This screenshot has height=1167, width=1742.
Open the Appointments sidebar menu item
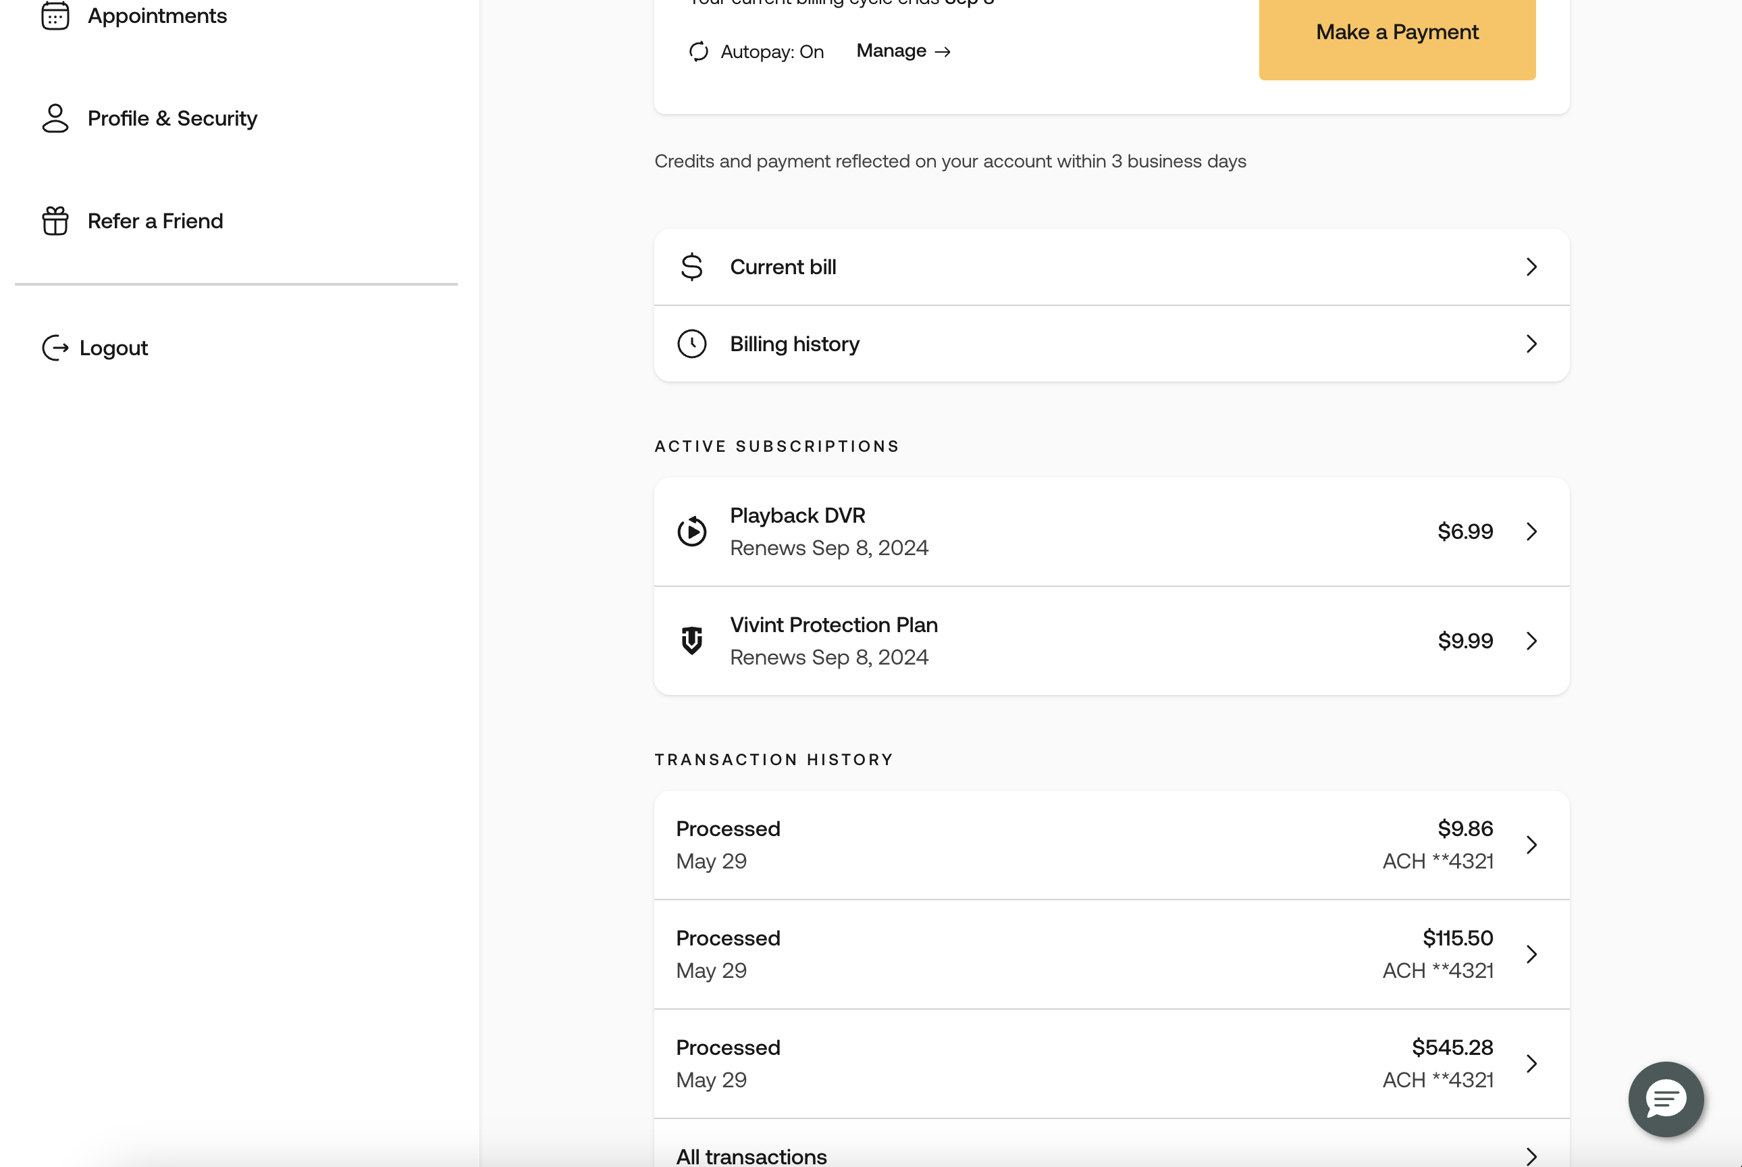(157, 16)
